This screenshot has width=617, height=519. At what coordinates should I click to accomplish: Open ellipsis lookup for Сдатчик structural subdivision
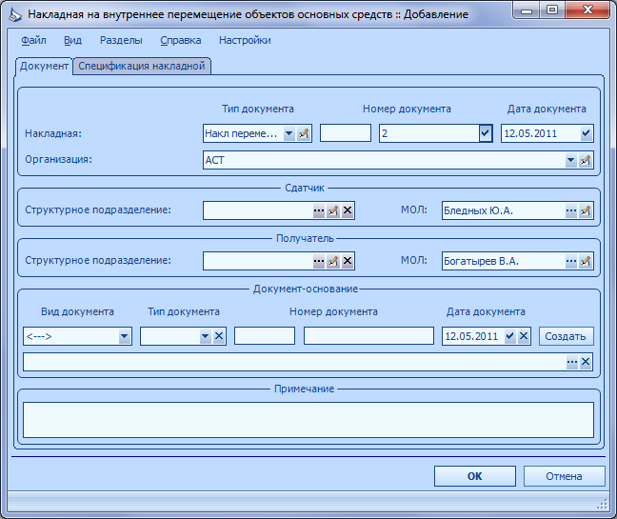pyautogui.click(x=319, y=210)
